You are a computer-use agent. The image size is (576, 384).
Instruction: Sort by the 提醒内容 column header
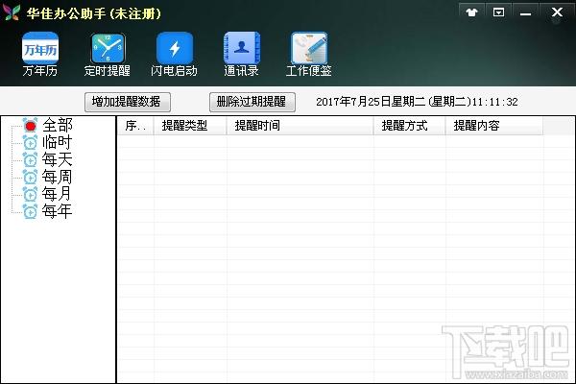pos(494,126)
